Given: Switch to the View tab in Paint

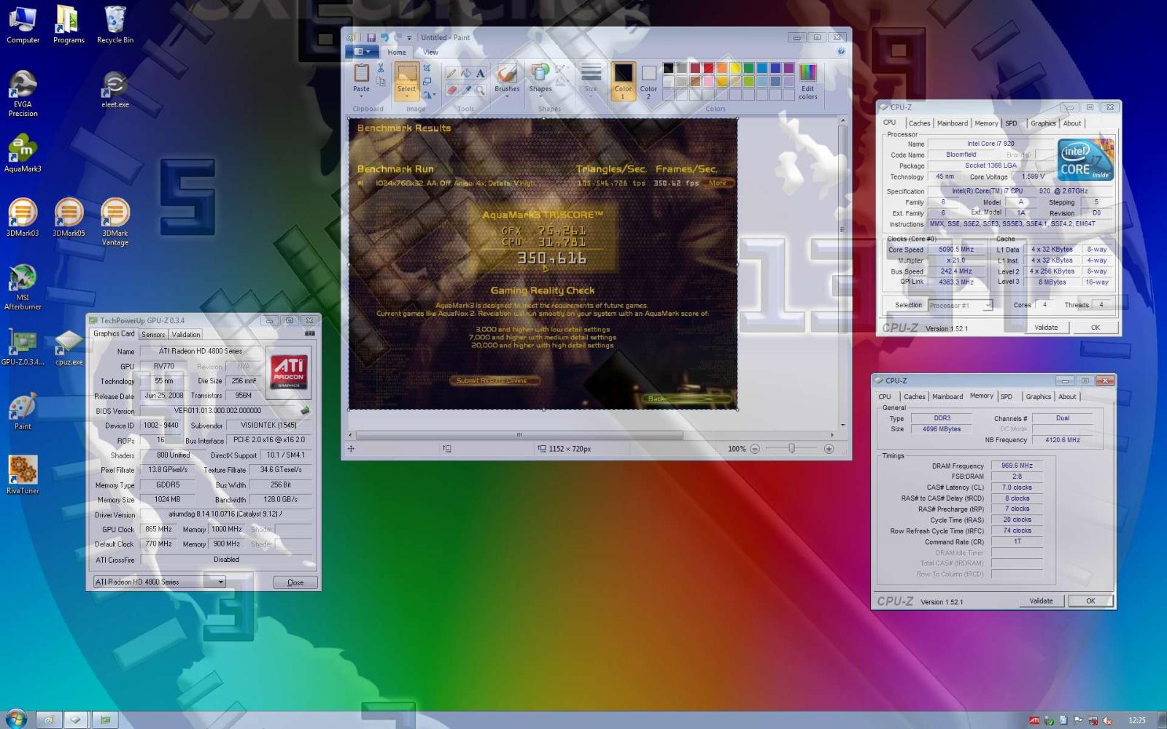Looking at the screenshot, I should [430, 52].
